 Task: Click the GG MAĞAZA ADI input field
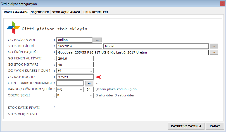(74, 40)
